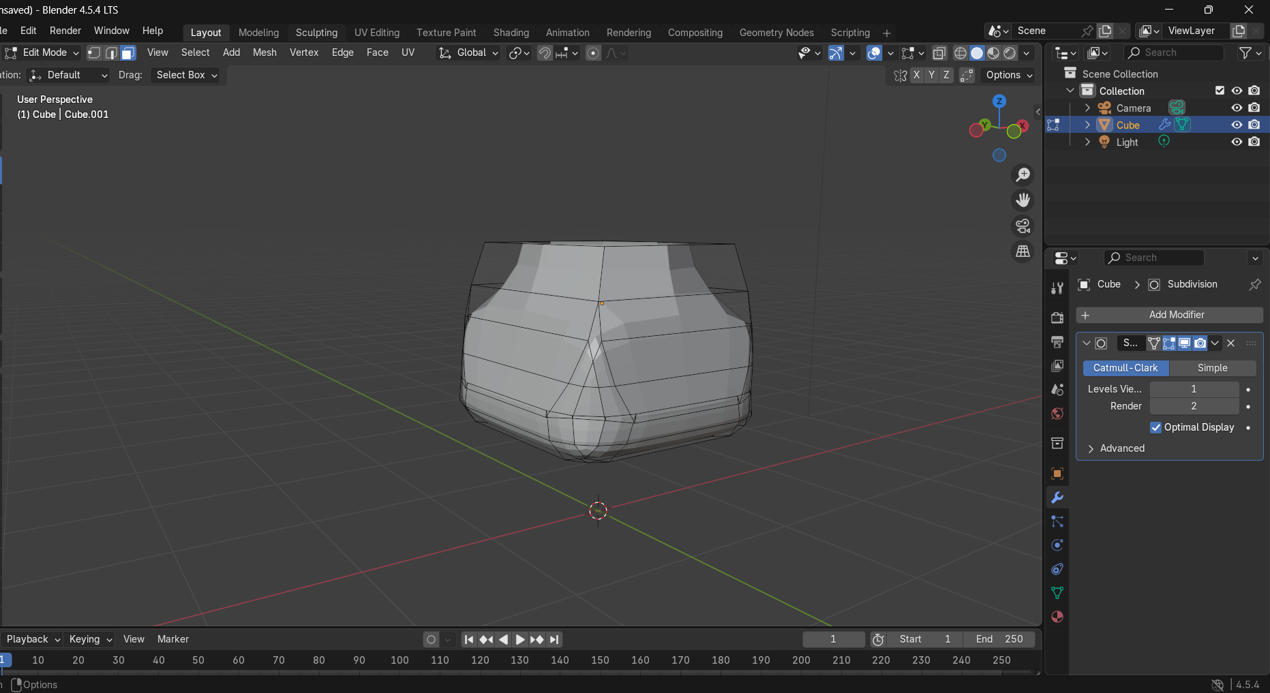The height and width of the screenshot is (693, 1270).
Task: Open the Object Data properties tab
Action: tap(1057, 593)
